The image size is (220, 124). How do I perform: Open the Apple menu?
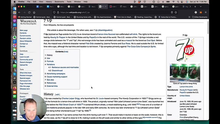pos(15,2)
